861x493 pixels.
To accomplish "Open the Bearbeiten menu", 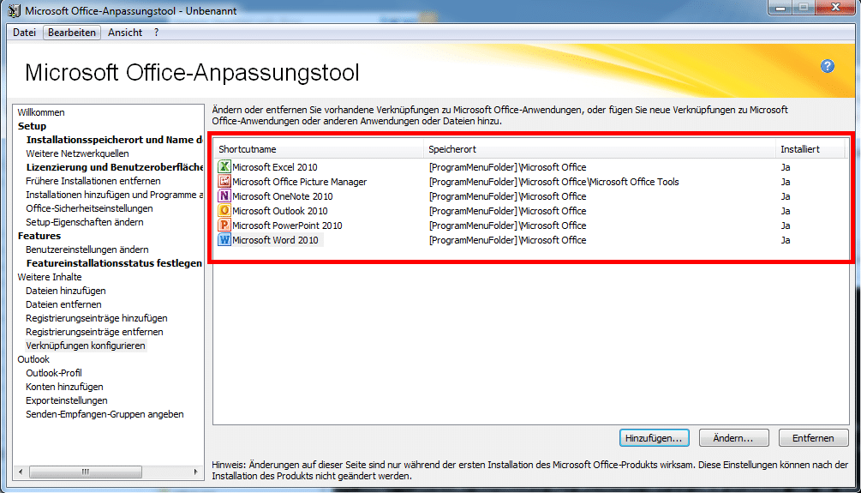I will (x=72, y=33).
